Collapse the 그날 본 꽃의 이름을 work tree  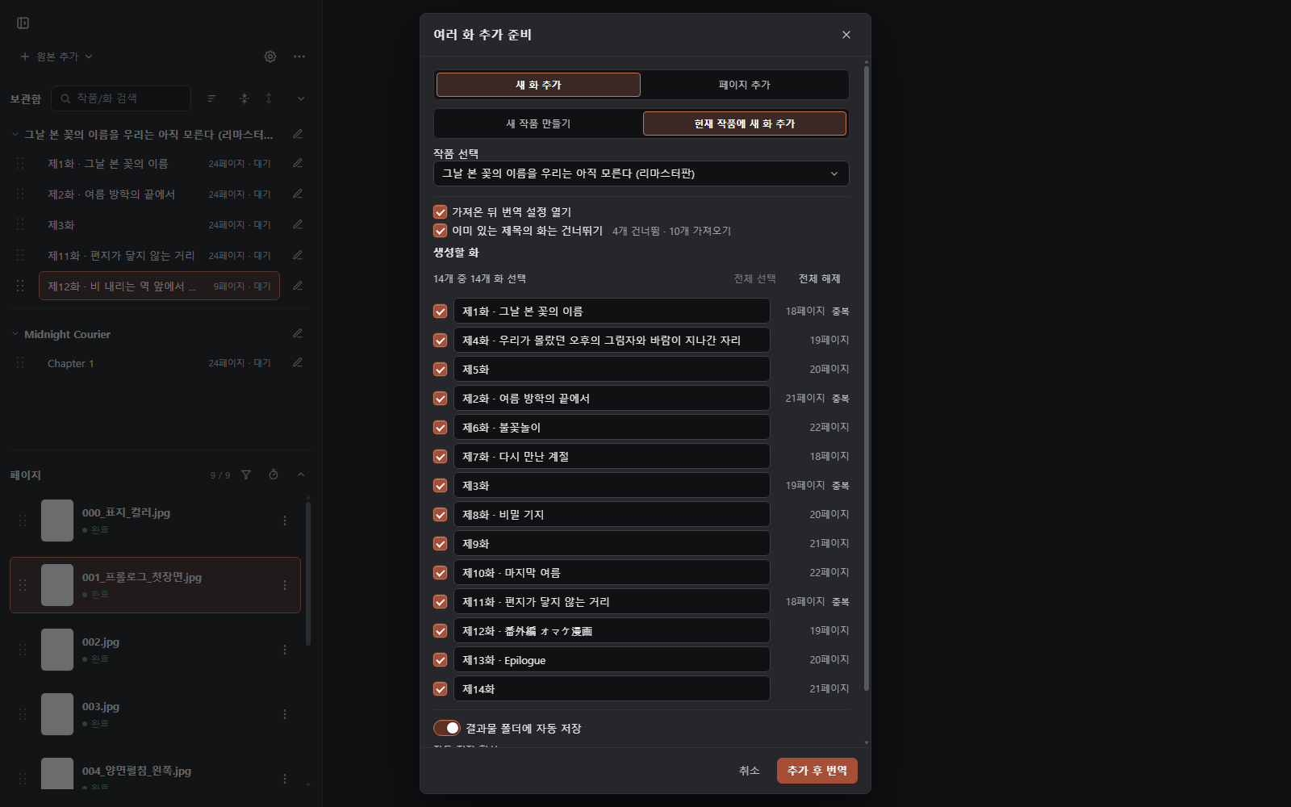(x=15, y=134)
